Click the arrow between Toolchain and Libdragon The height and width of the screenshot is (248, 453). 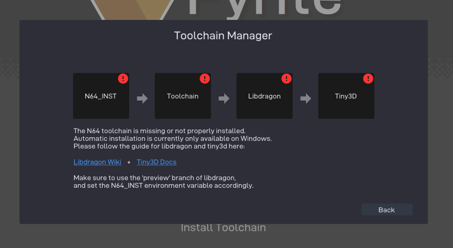tap(224, 98)
